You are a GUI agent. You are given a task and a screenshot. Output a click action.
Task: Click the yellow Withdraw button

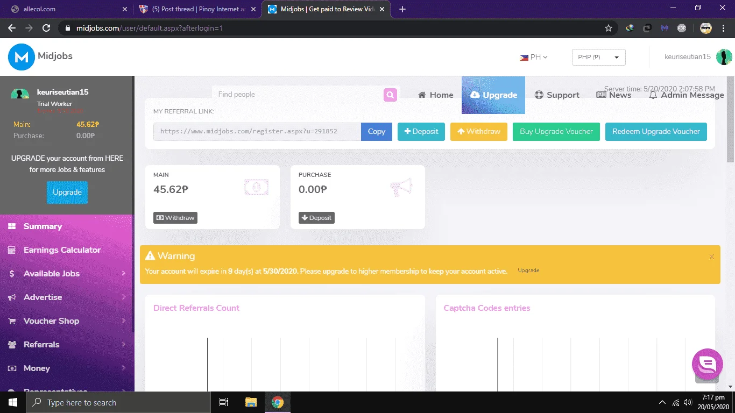click(479, 132)
